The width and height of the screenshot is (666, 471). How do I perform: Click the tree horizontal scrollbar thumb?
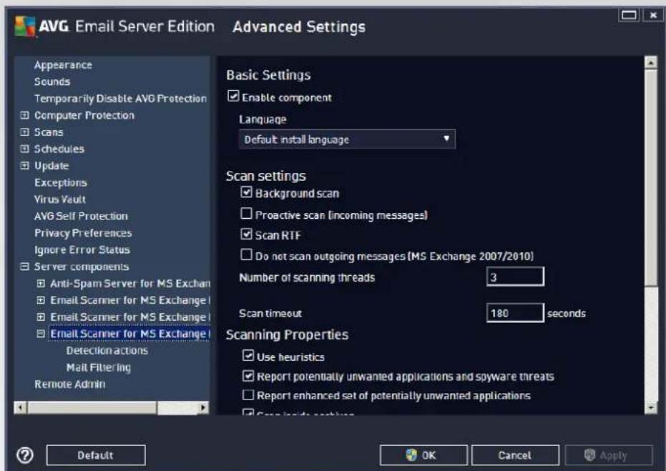pyautogui.click(x=92, y=408)
